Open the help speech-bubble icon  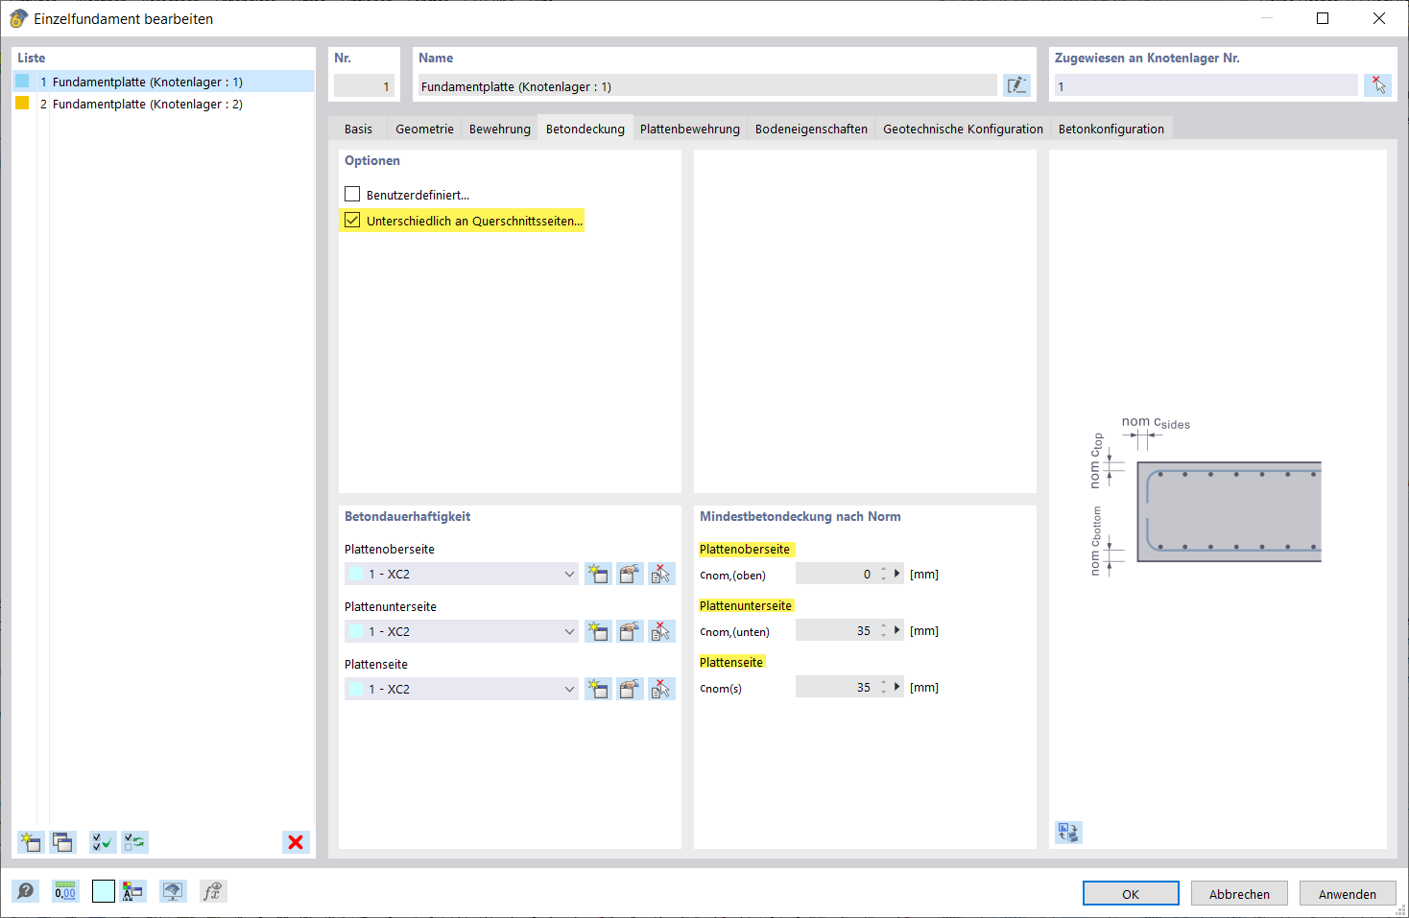click(x=26, y=891)
